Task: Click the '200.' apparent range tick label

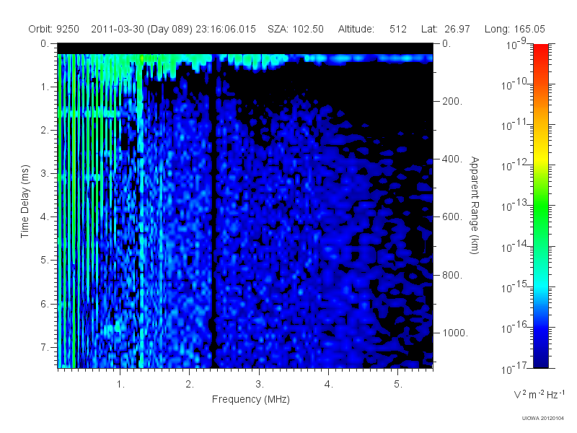Action: tap(452, 101)
